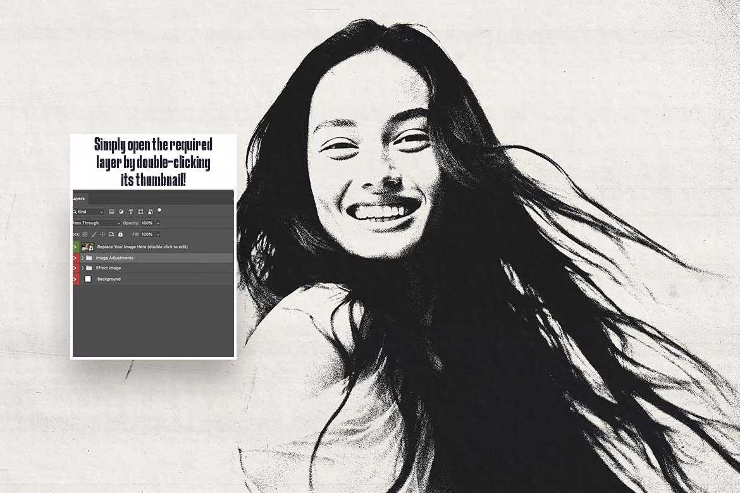Enable the lock all padlock icon
This screenshot has height=493, width=740.
coord(120,234)
